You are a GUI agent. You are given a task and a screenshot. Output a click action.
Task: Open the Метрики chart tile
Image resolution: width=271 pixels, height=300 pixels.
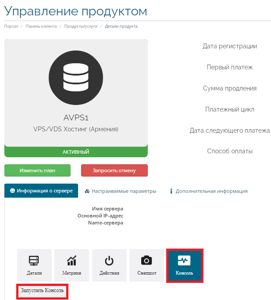tap(71, 265)
